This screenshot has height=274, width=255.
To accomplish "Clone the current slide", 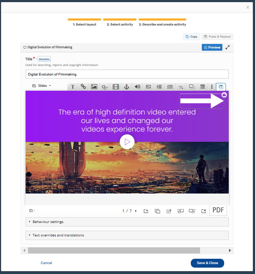I will [x=157, y=211].
